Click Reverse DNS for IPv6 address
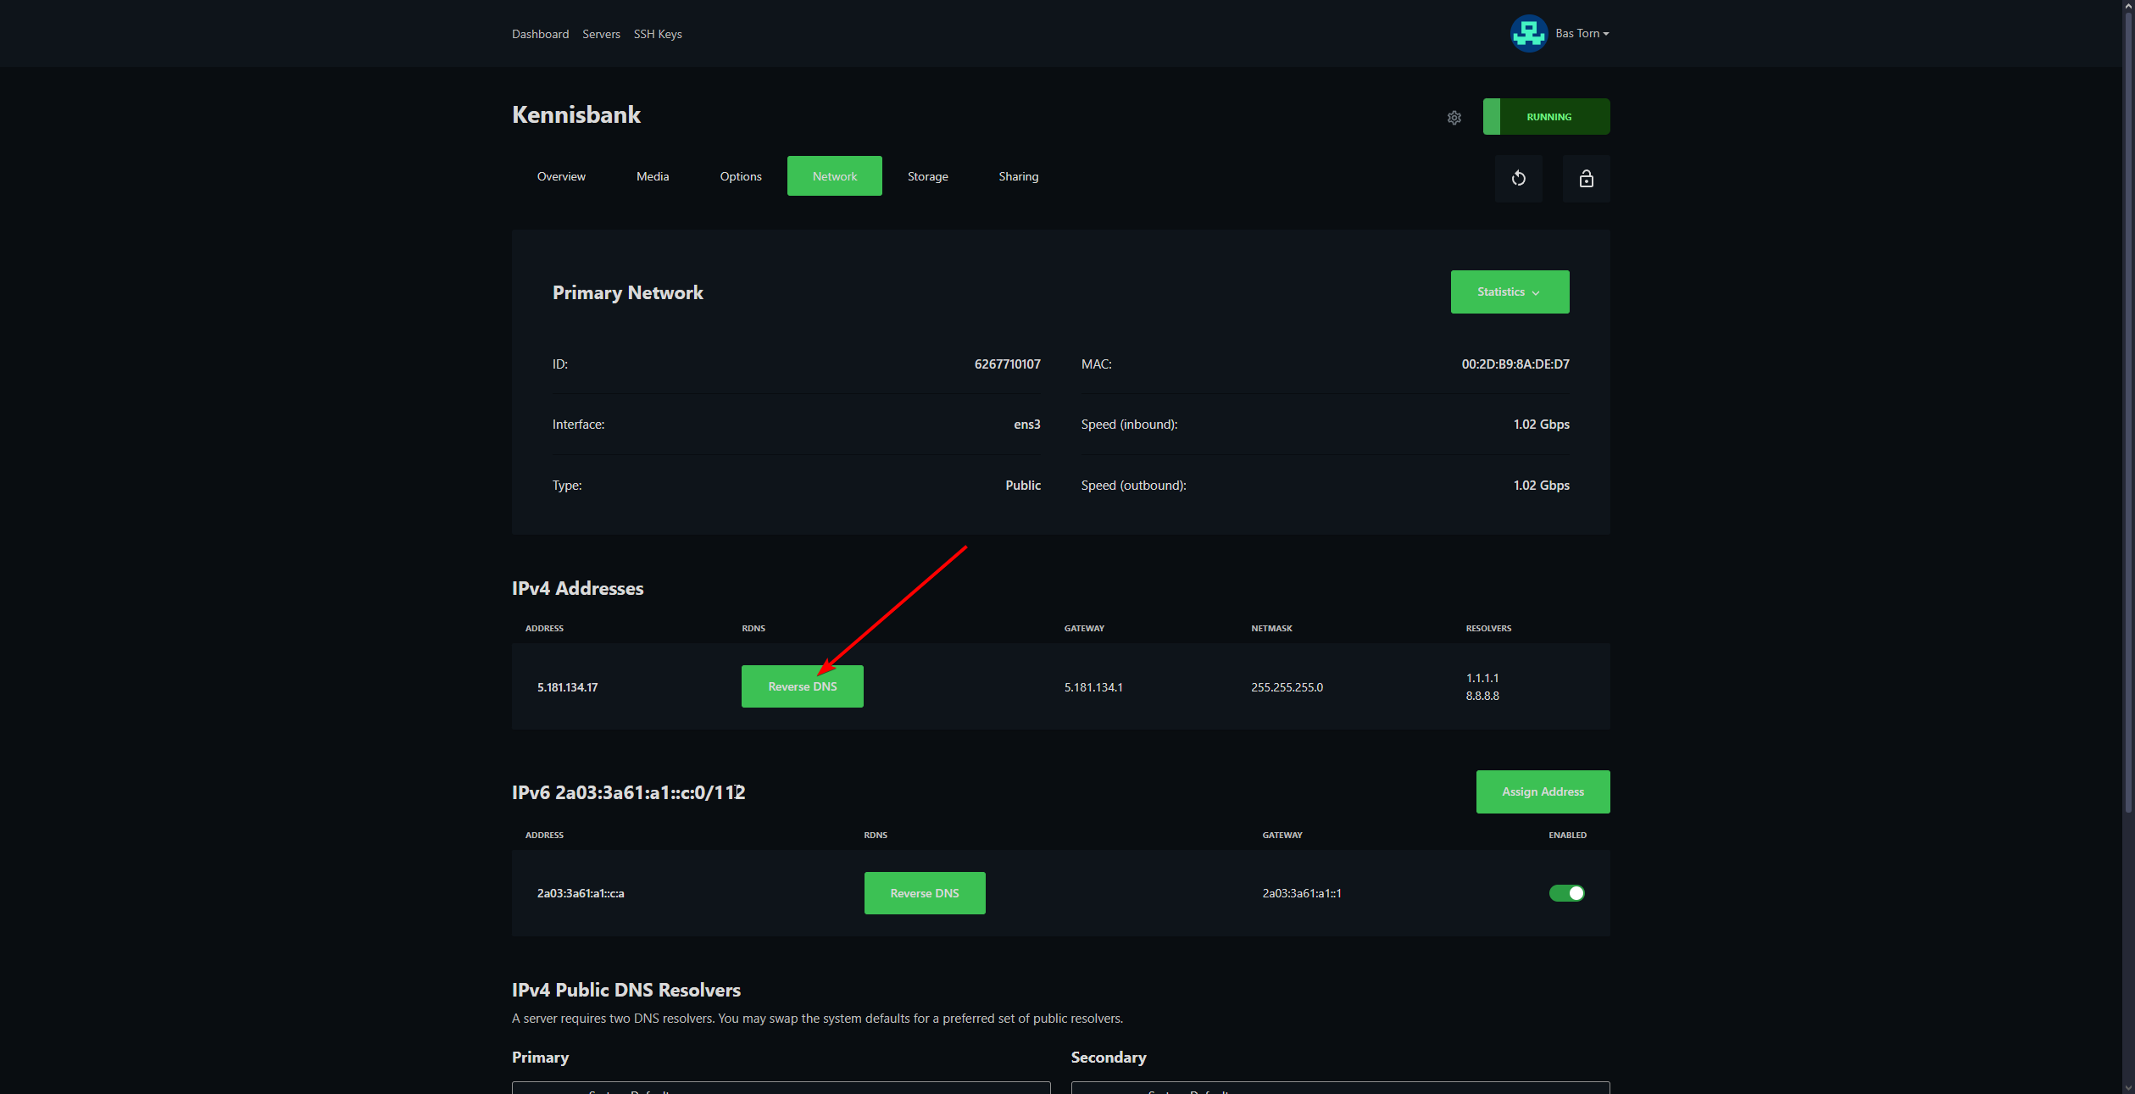The image size is (2135, 1094). click(x=924, y=893)
